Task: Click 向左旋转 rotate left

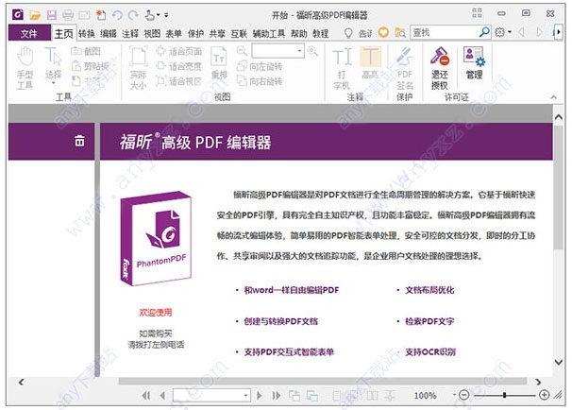Action: tap(260, 66)
